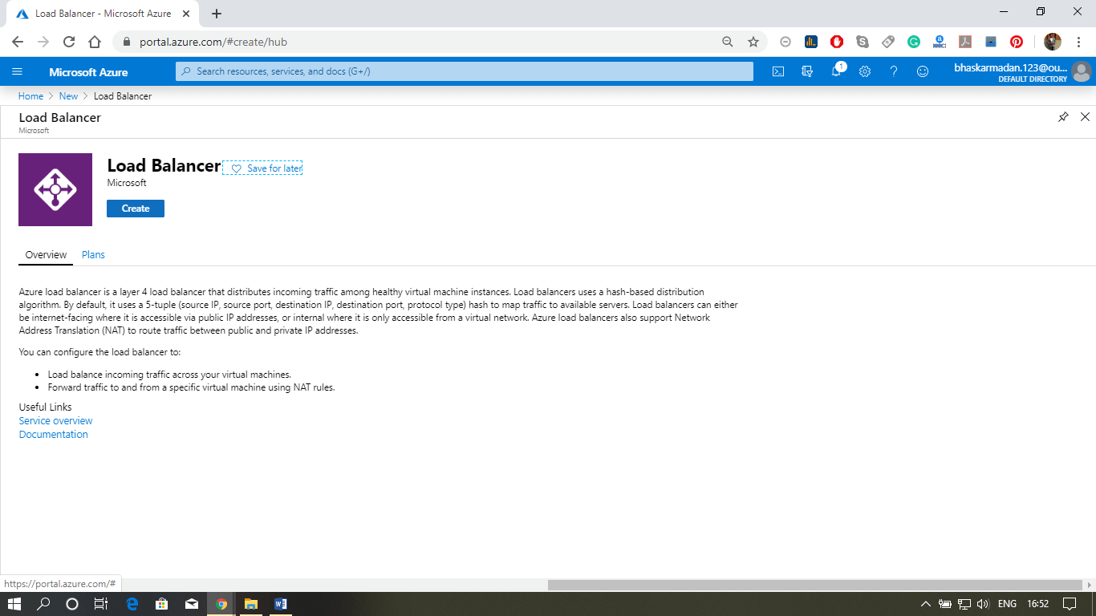Open the Windows Start menu

[x=14, y=604]
